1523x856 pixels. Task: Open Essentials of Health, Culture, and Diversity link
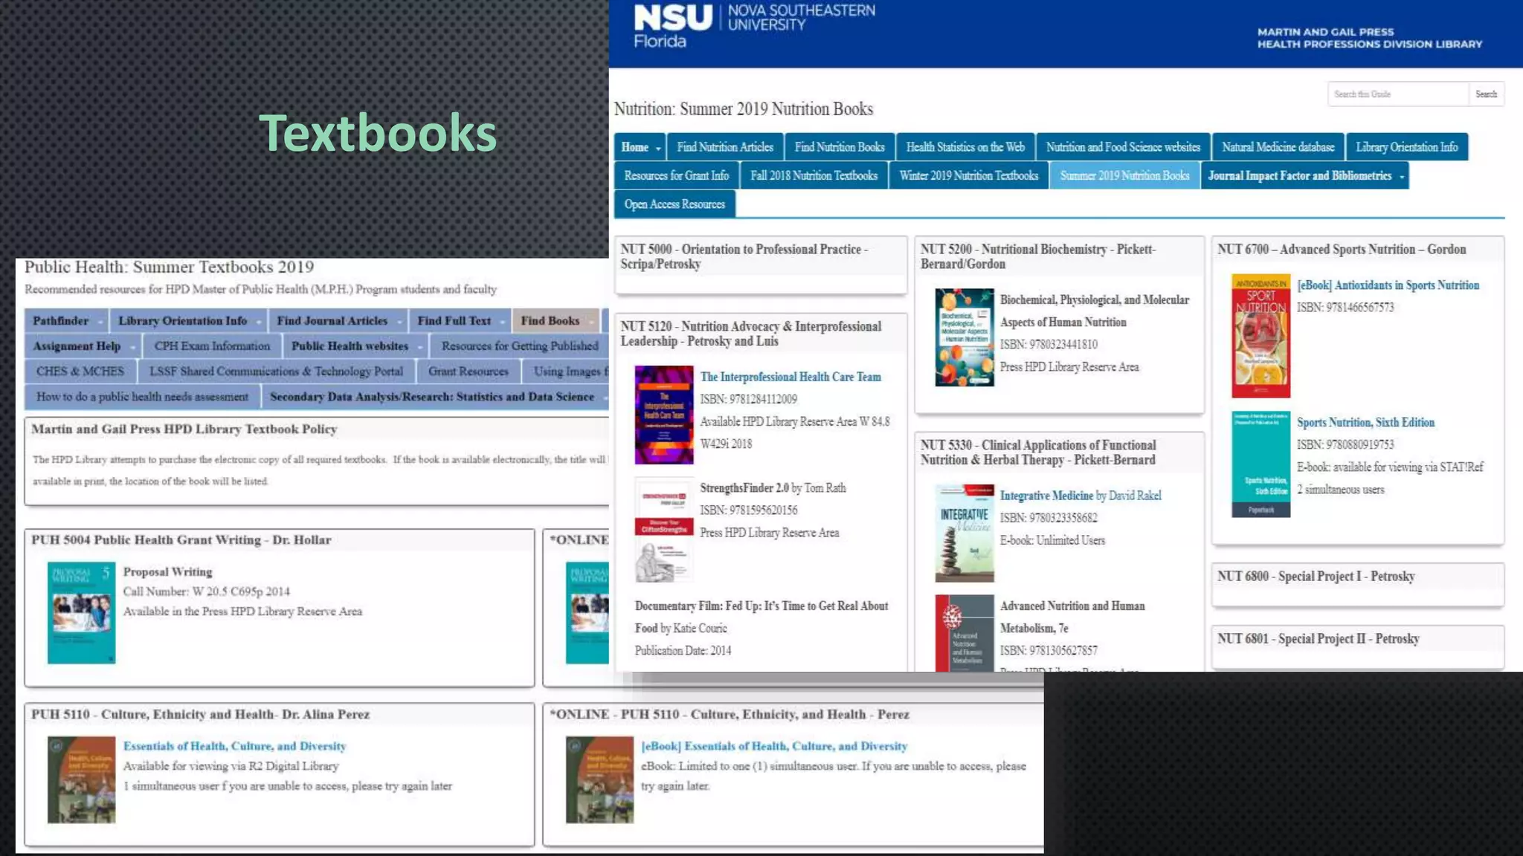[234, 746]
